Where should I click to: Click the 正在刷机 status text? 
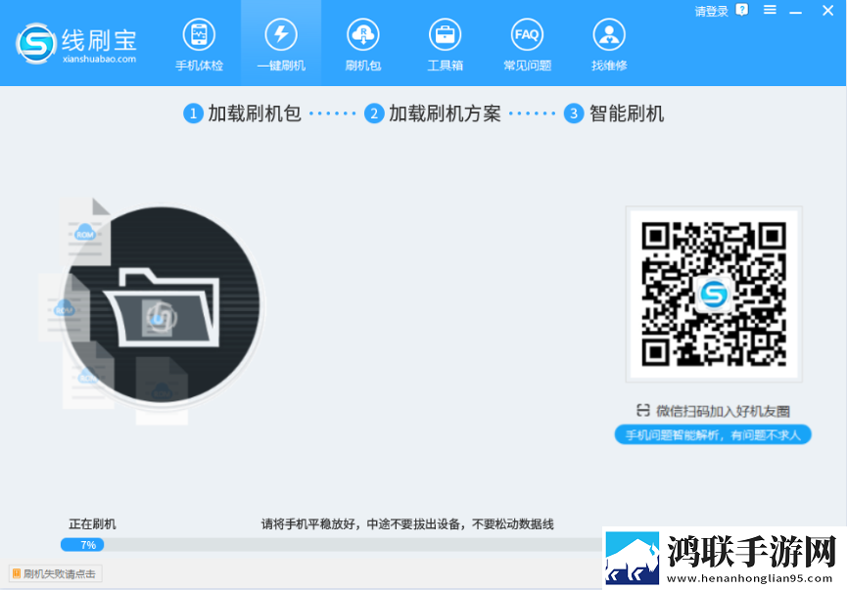pos(92,524)
